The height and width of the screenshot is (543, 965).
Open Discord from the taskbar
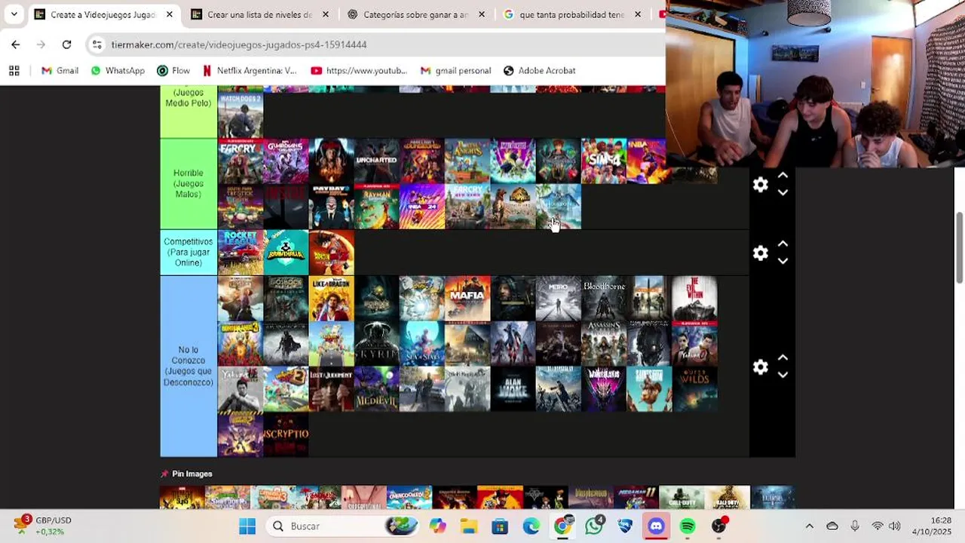656,526
